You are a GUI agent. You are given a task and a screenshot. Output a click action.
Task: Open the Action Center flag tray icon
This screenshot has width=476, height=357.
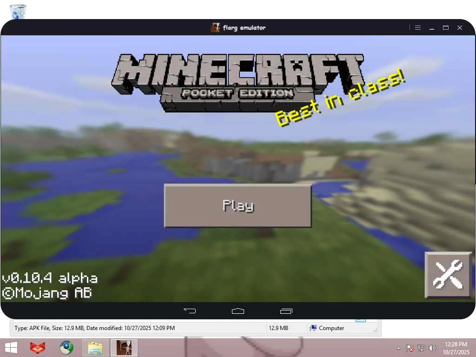pyautogui.click(x=410, y=348)
